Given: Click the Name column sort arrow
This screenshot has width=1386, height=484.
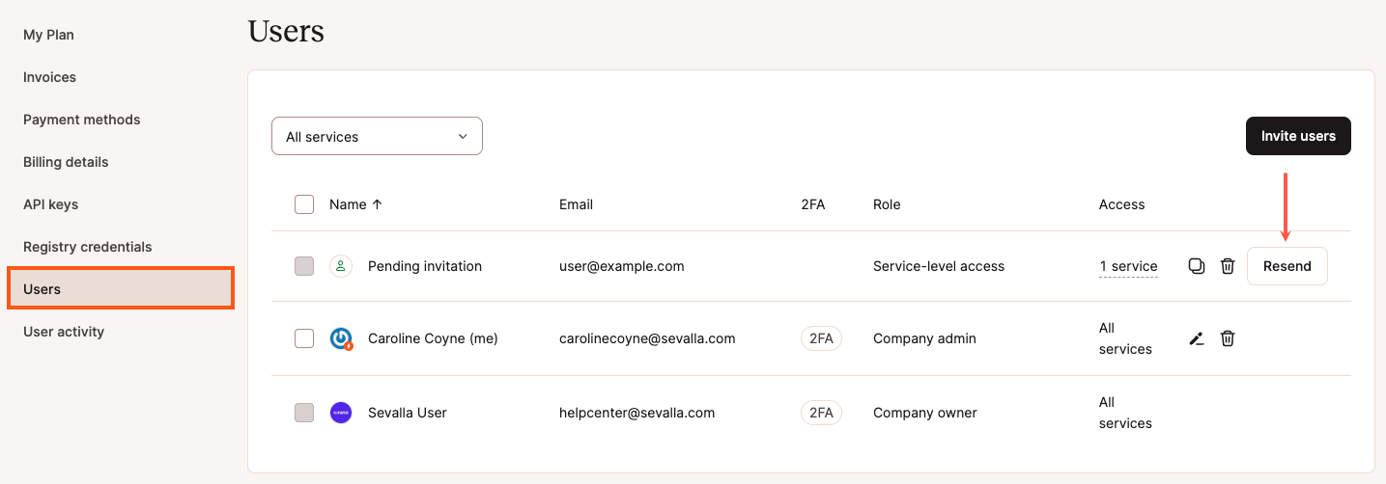Looking at the screenshot, I should point(377,204).
